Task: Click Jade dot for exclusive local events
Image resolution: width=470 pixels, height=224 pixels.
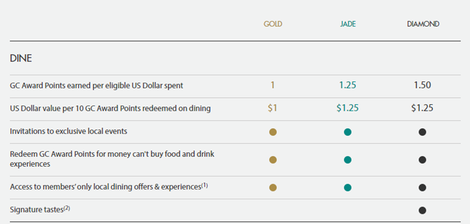Action: 348,132
